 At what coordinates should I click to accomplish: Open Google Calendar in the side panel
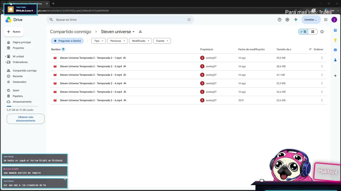(x=335, y=30)
